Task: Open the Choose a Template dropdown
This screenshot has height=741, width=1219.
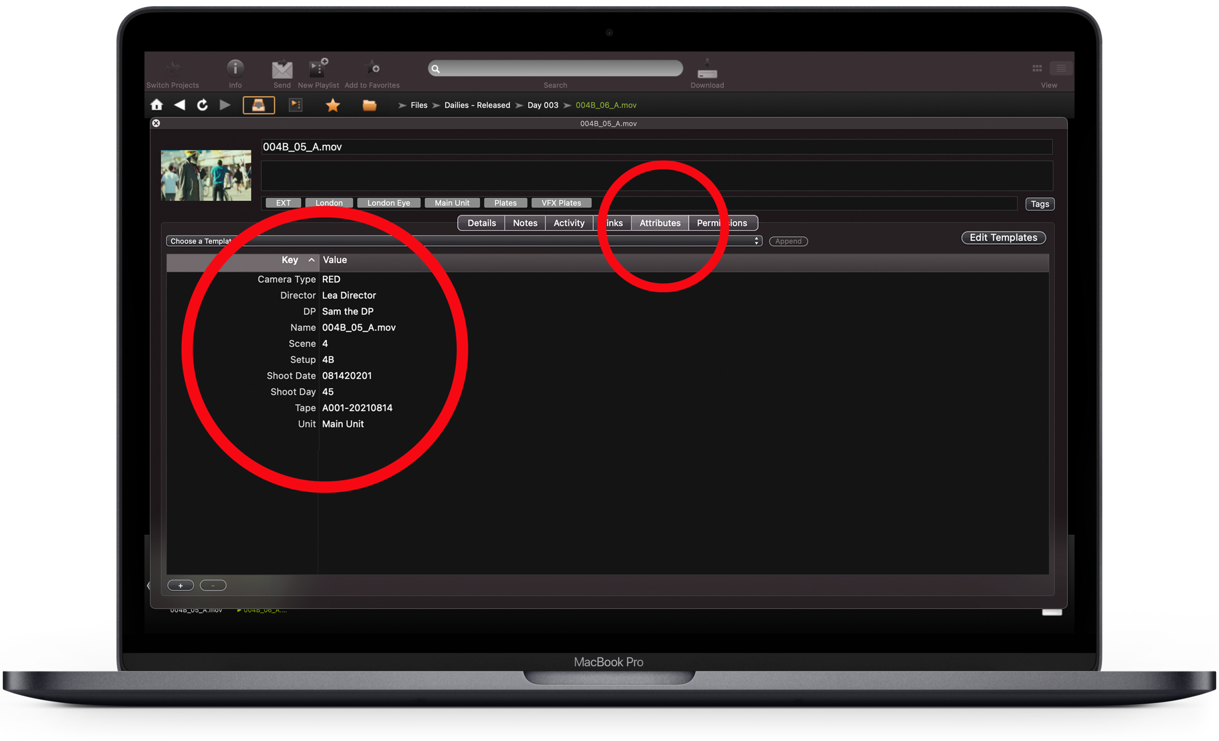Action: pyautogui.click(x=464, y=242)
